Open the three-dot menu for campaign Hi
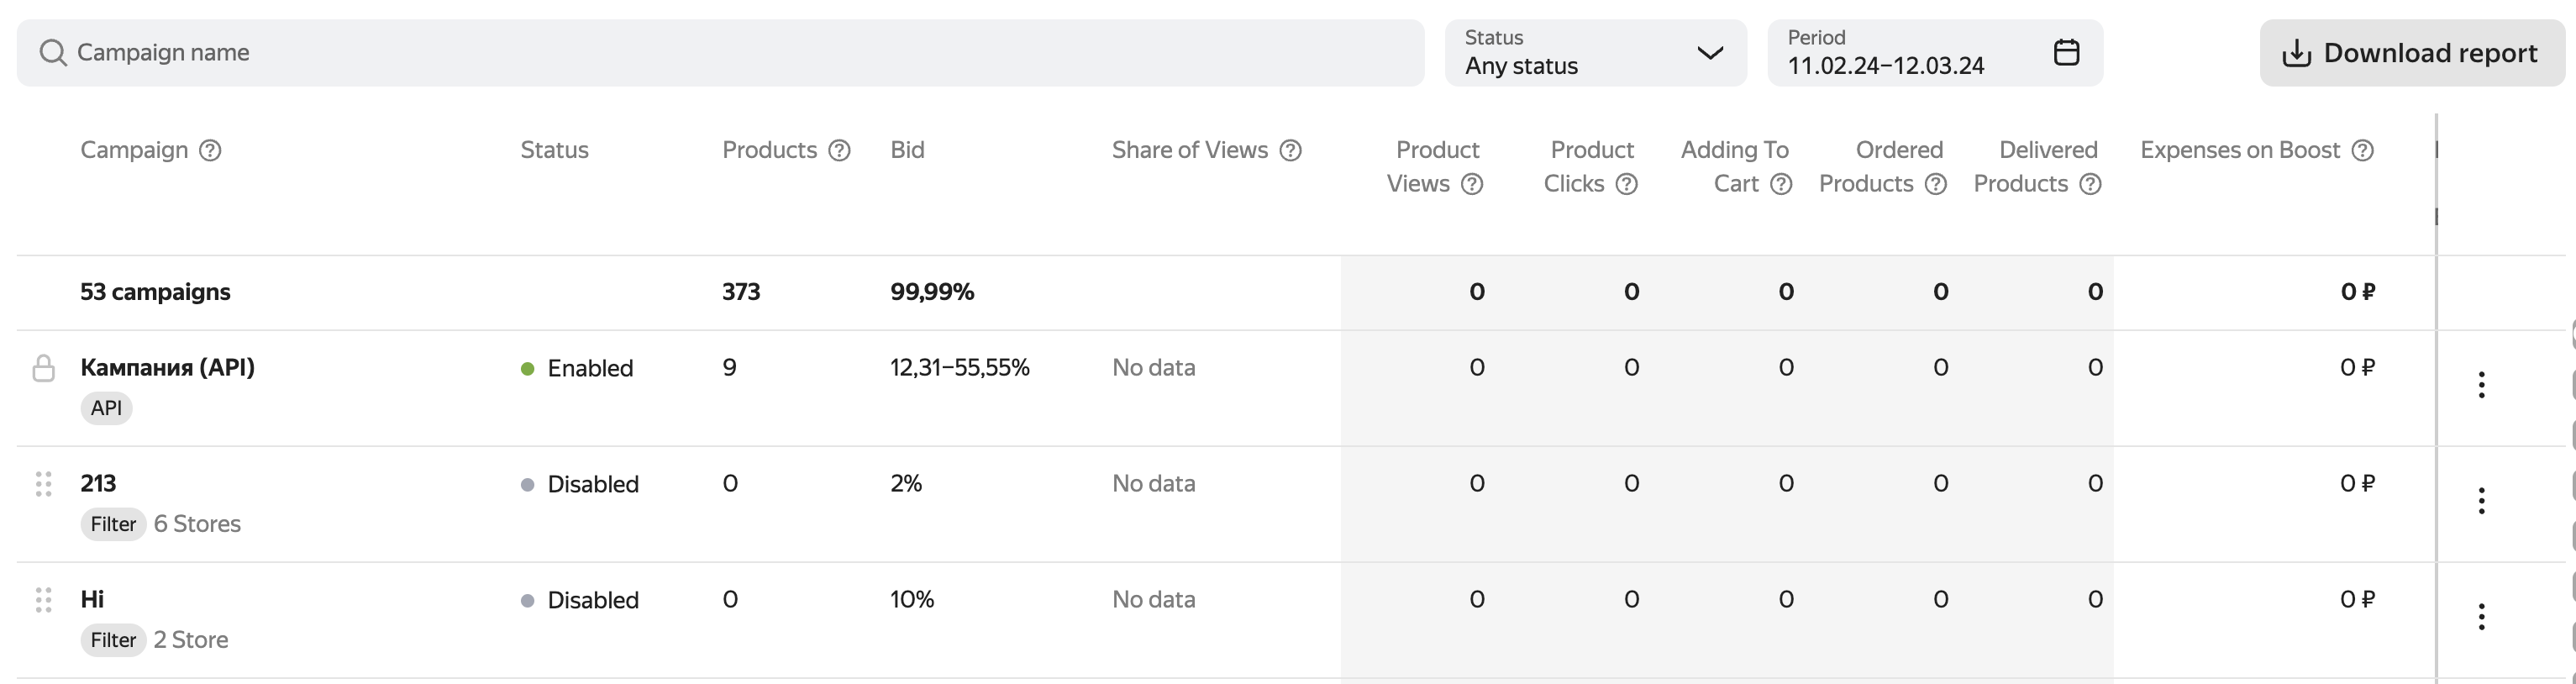This screenshot has width=2576, height=684. coord(2481,617)
